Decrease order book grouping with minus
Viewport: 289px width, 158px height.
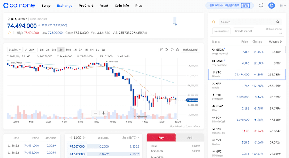[70, 137]
